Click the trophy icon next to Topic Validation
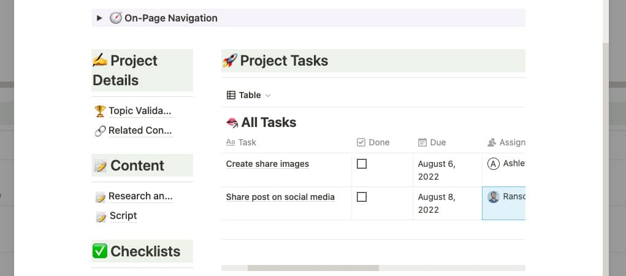 tap(100, 111)
